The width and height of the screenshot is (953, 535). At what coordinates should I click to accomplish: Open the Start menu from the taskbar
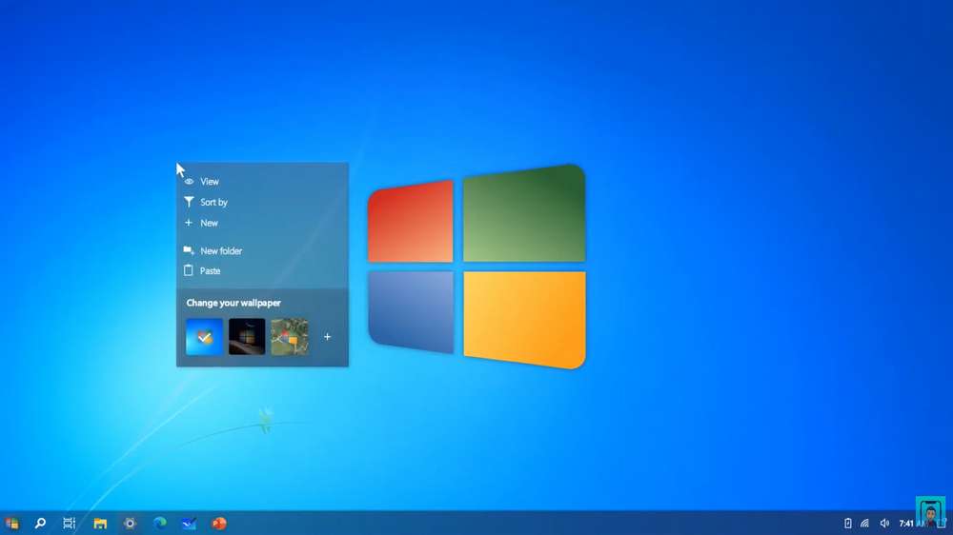click(x=11, y=523)
